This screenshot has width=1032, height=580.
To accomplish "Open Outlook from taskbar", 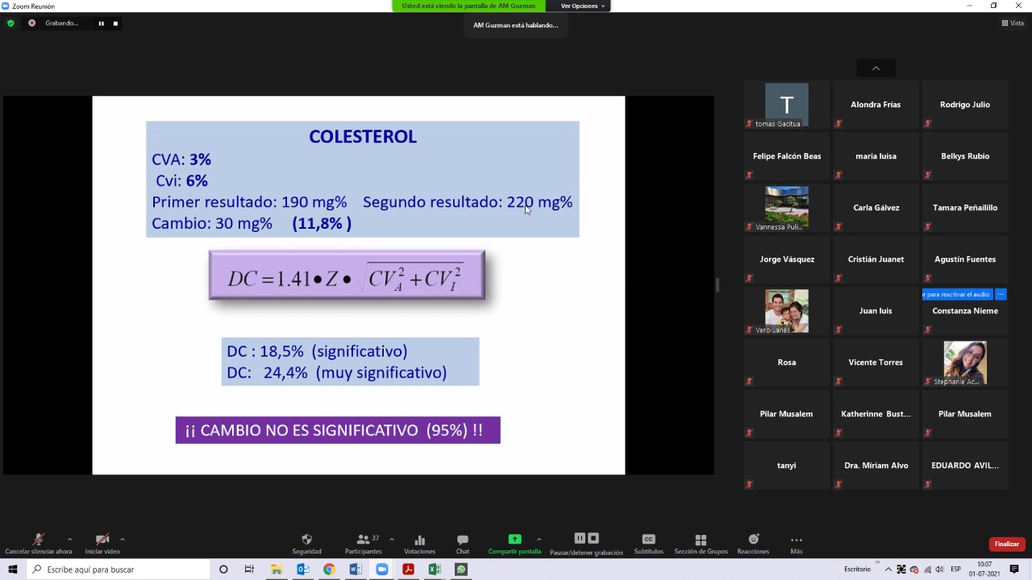I will [302, 570].
